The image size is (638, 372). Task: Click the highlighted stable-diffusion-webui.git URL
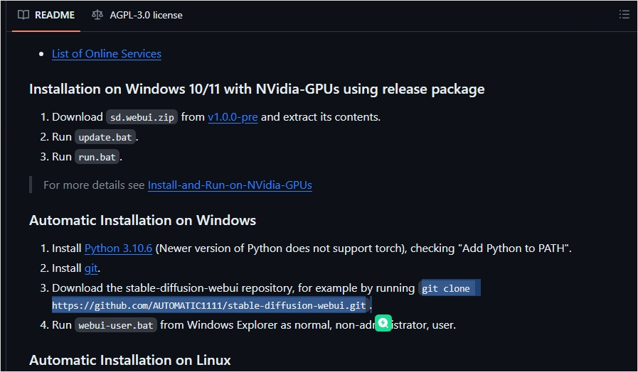point(208,305)
